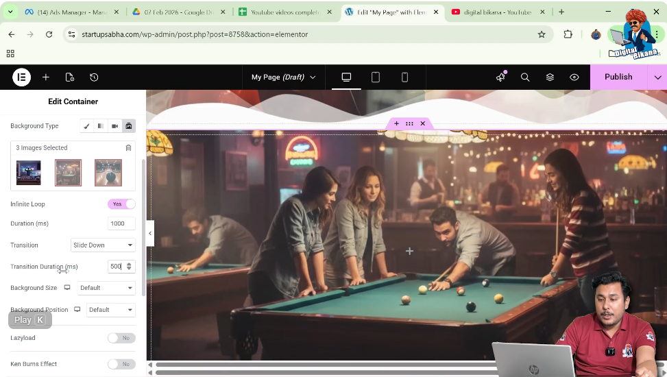Click the What's New megaphone icon
Image resolution: width=667 pixels, height=377 pixels.
pos(500,77)
